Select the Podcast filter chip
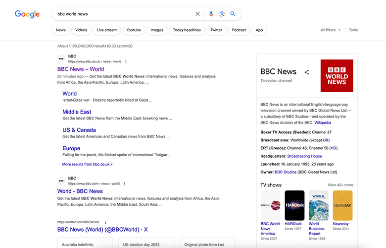The image size is (386, 248). 239,30
